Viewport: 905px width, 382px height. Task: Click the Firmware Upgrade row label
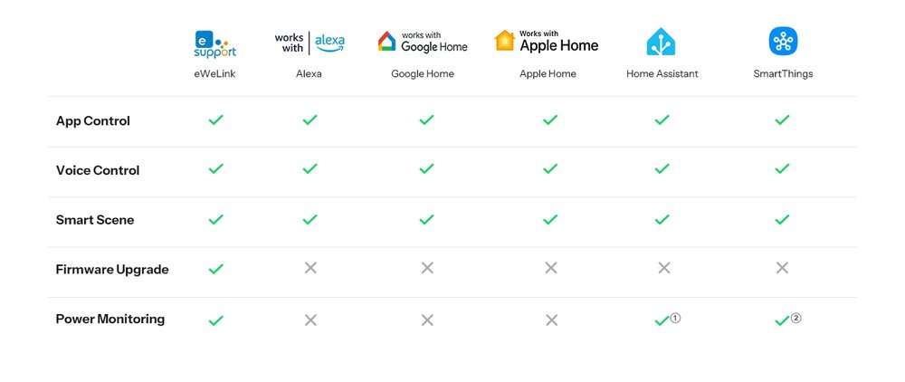click(112, 270)
